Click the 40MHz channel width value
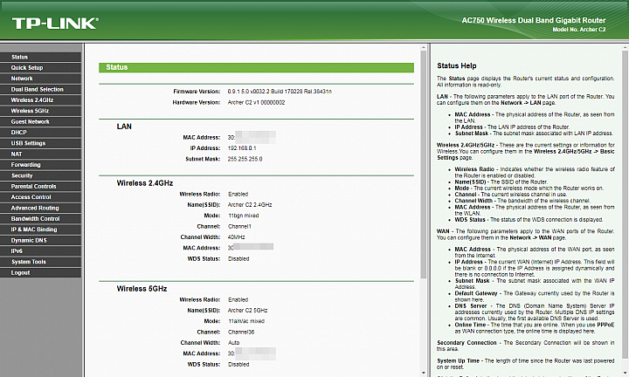629x377 pixels. [236, 237]
